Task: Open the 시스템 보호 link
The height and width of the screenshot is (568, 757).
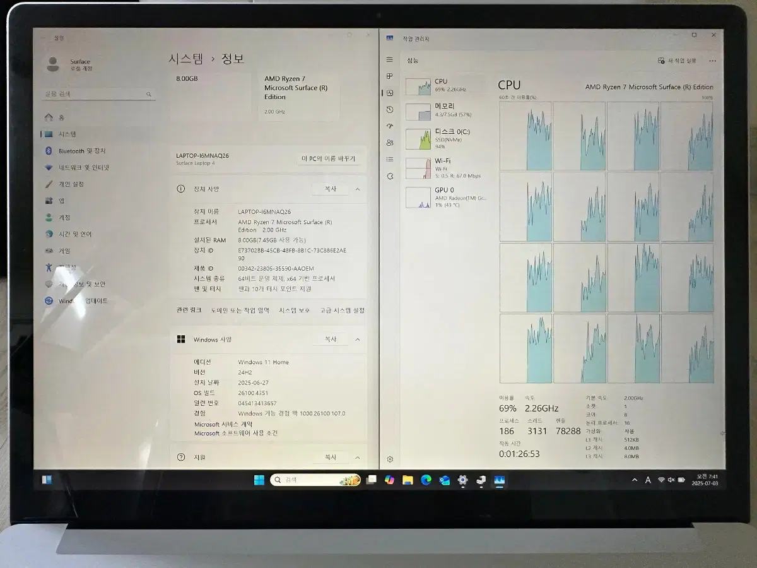Action: [295, 311]
